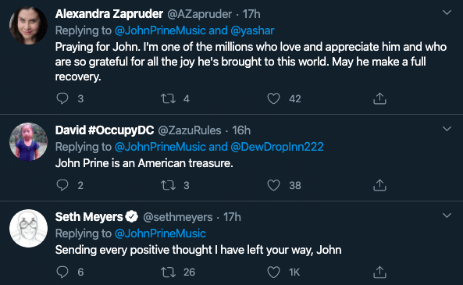Image resolution: width=463 pixels, height=285 pixels.
Task: Like Seth Meyers' tweet
Action: [273, 272]
